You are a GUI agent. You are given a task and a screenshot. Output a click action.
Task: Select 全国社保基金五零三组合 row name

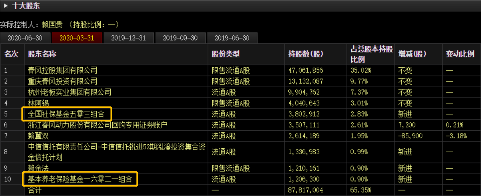(66, 114)
